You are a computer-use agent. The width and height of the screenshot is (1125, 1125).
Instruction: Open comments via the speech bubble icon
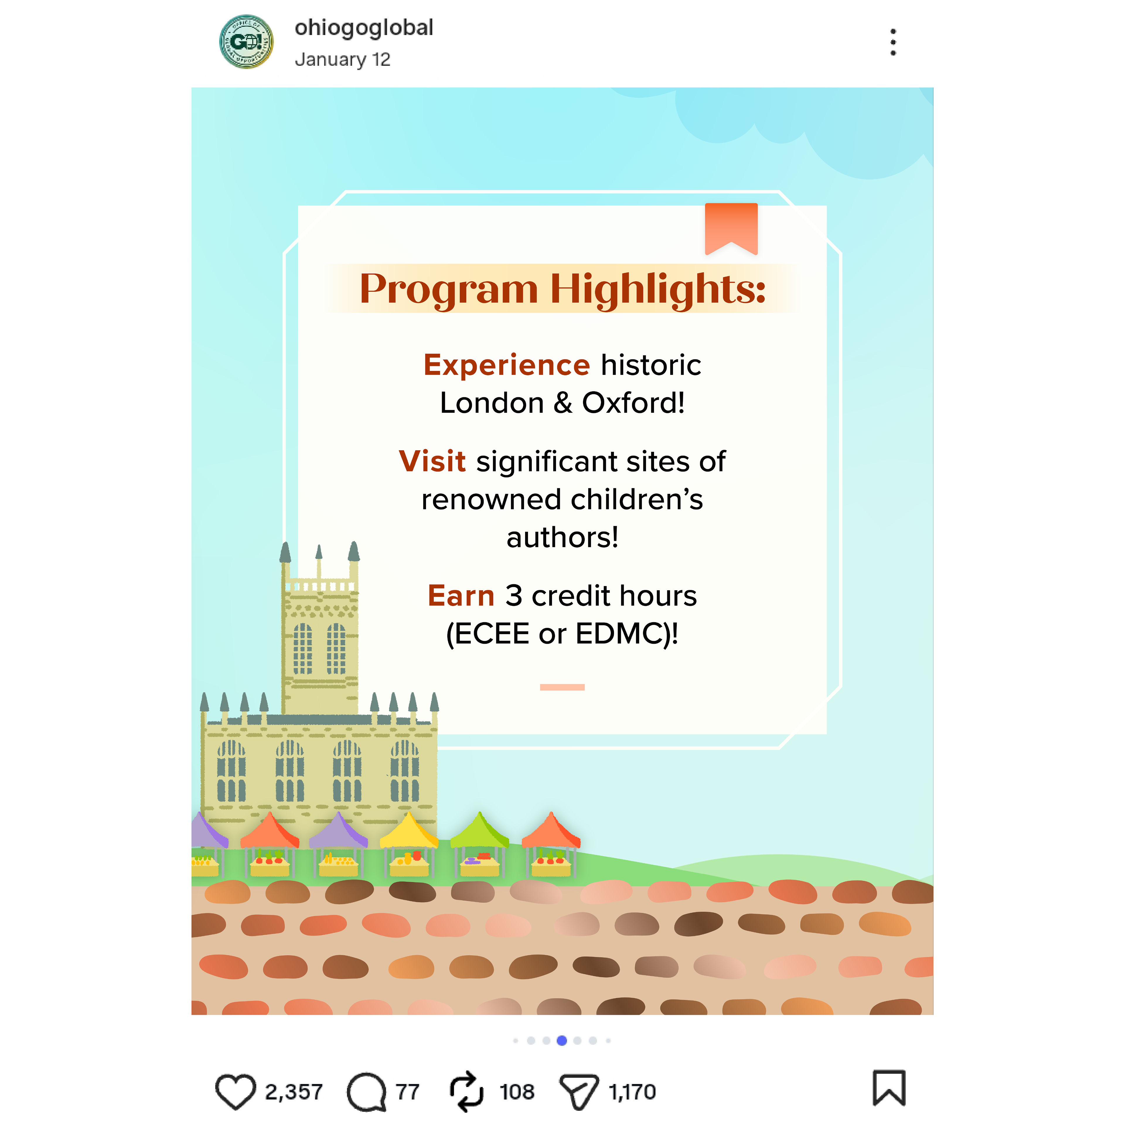pyautogui.click(x=367, y=1092)
